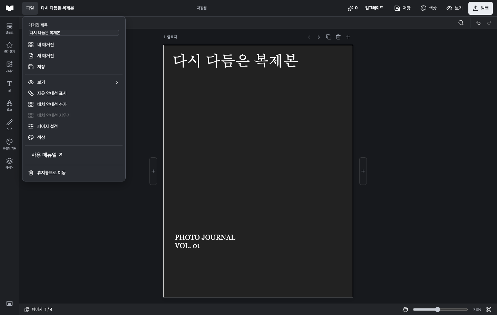497x315 pixels.
Task: Expand the 보기 submenu
Action: tap(74, 82)
